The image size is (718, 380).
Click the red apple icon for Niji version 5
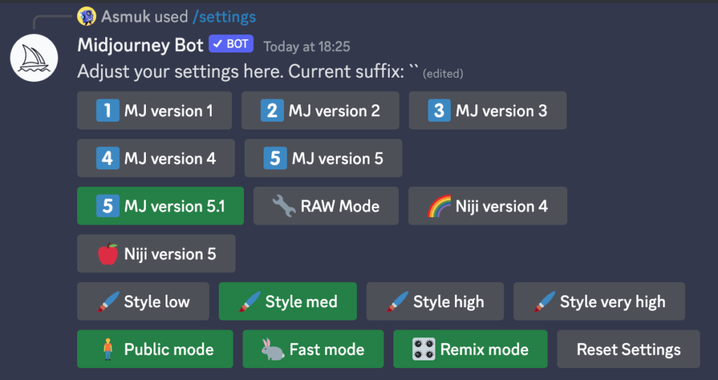pos(107,254)
